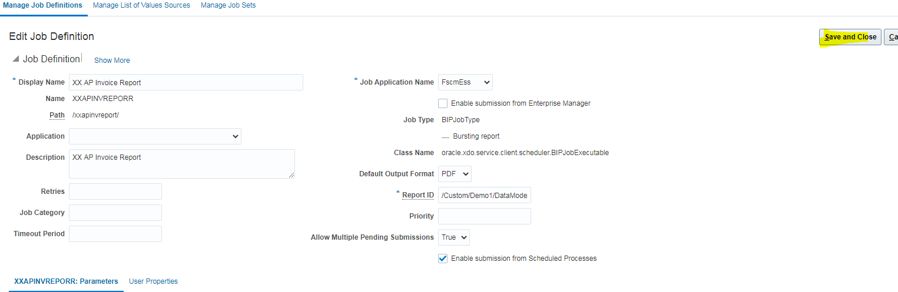
Task: Select the User Properties tab
Action: coord(153,281)
